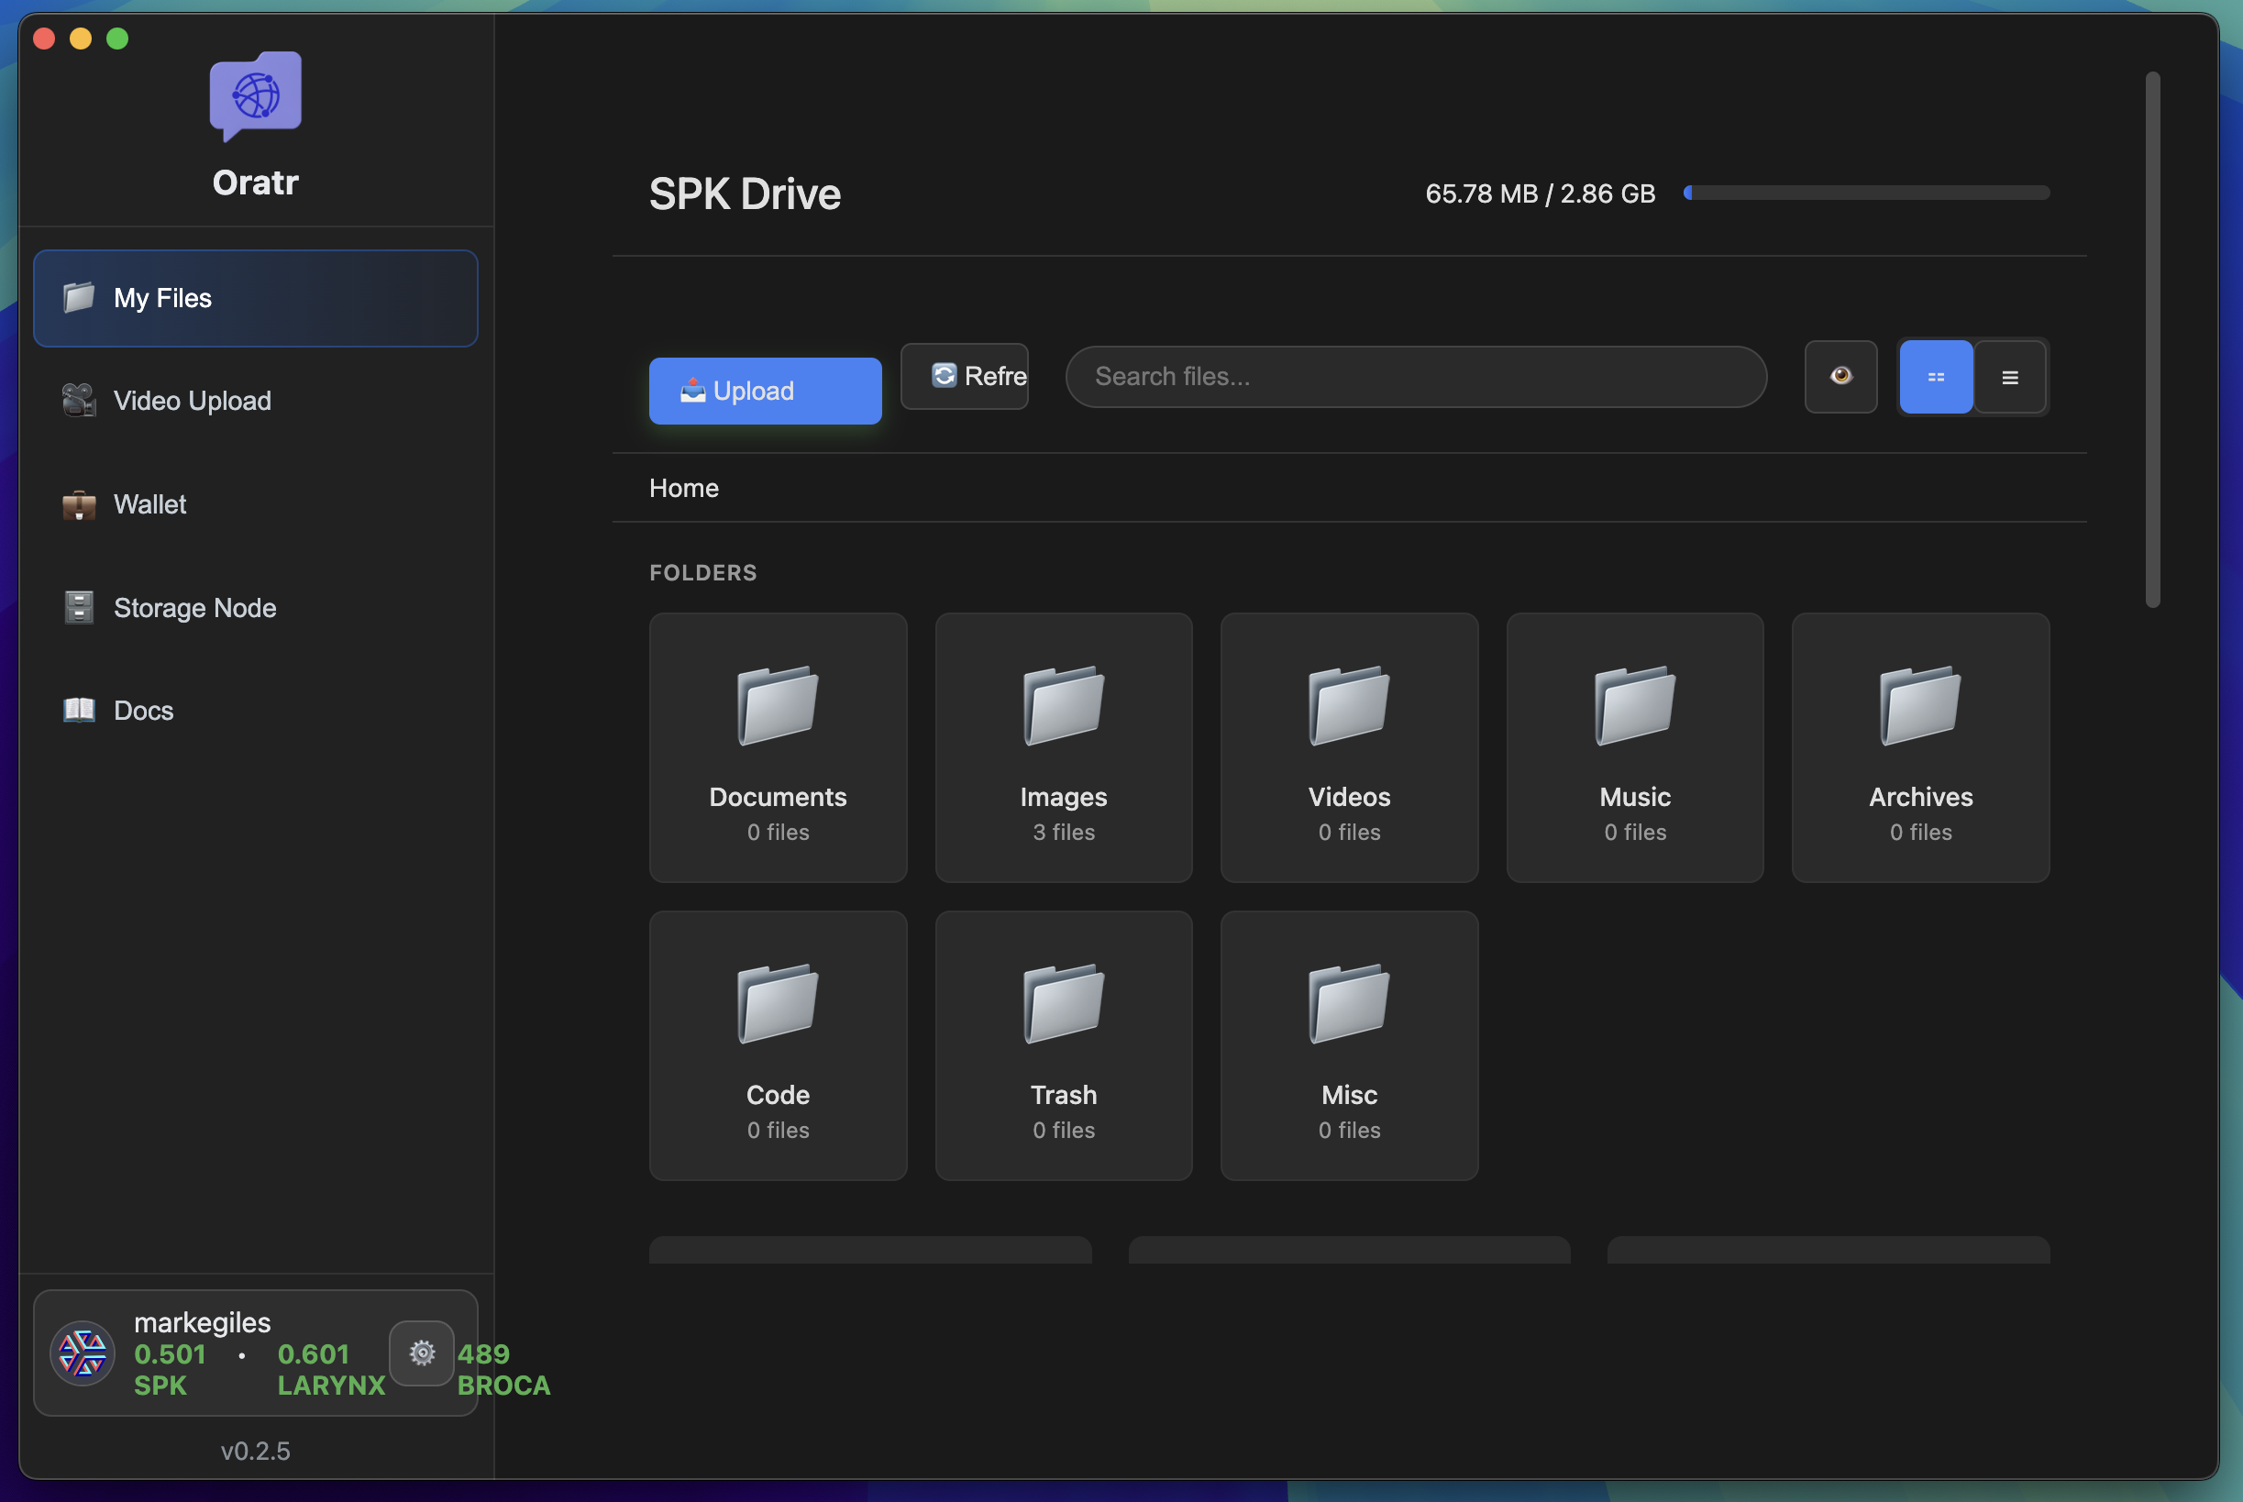Viewport: 2243px width, 1502px height.
Task: Open the Code folder
Action: pos(778,1045)
